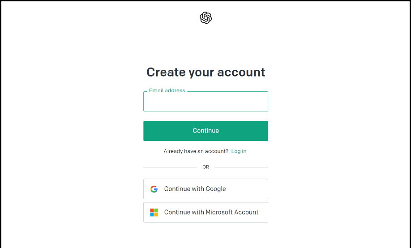Choose Continue with Google
Screen dimensions: 411x248
206,189
